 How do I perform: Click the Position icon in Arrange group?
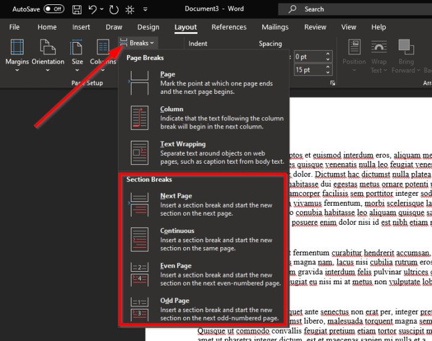point(354,48)
